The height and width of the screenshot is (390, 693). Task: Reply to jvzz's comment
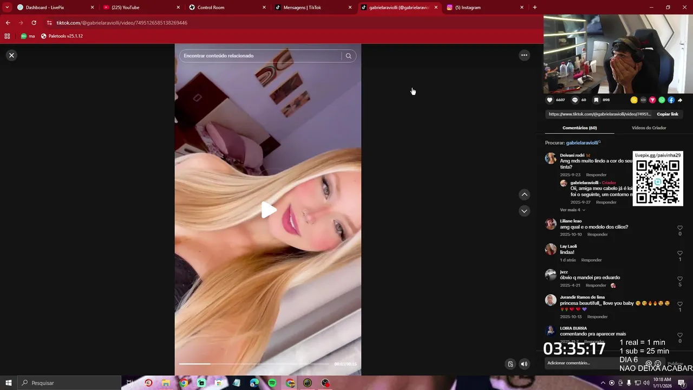pos(596,285)
